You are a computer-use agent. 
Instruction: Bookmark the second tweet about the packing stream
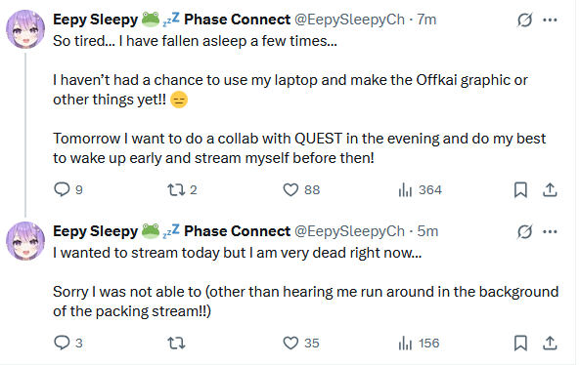click(520, 344)
